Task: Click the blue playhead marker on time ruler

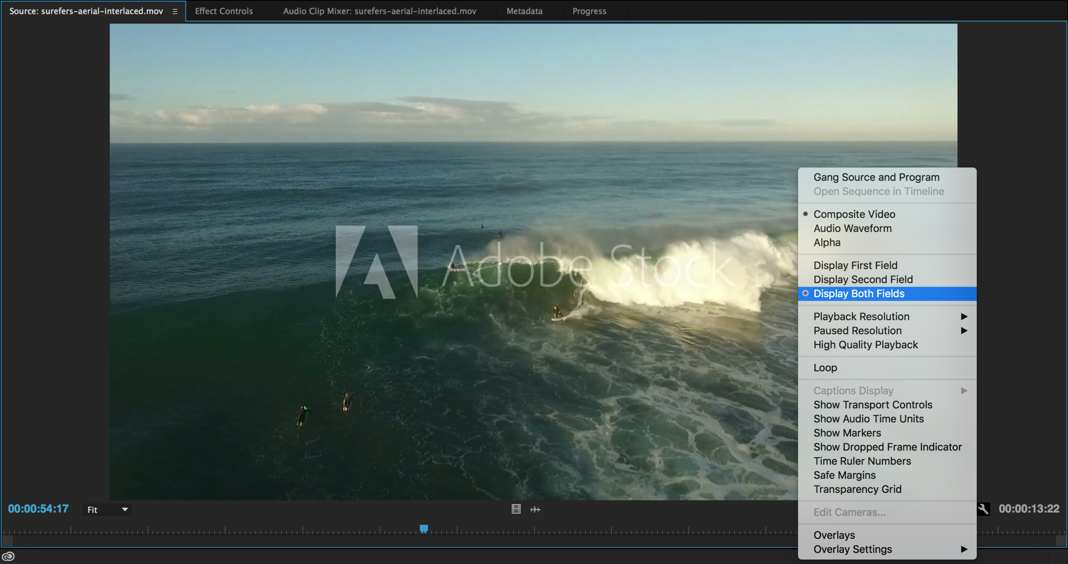Action: point(423,529)
